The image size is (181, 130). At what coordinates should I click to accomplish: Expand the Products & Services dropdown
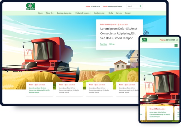[83, 13]
